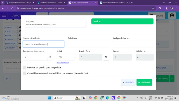Click the taskbar Buscar search box

(67, 98)
